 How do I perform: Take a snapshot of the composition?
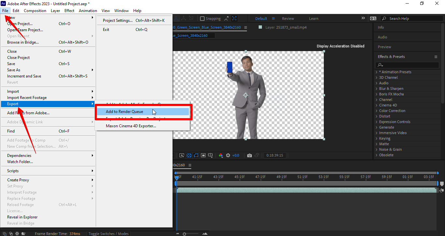[249, 155]
